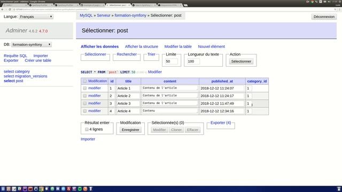
Task: Open 'category' table name in the sidebar
Action: click(x=22, y=71)
